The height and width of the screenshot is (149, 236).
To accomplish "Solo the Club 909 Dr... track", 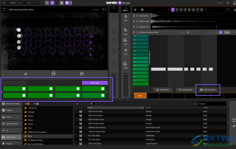I will click(137, 16).
